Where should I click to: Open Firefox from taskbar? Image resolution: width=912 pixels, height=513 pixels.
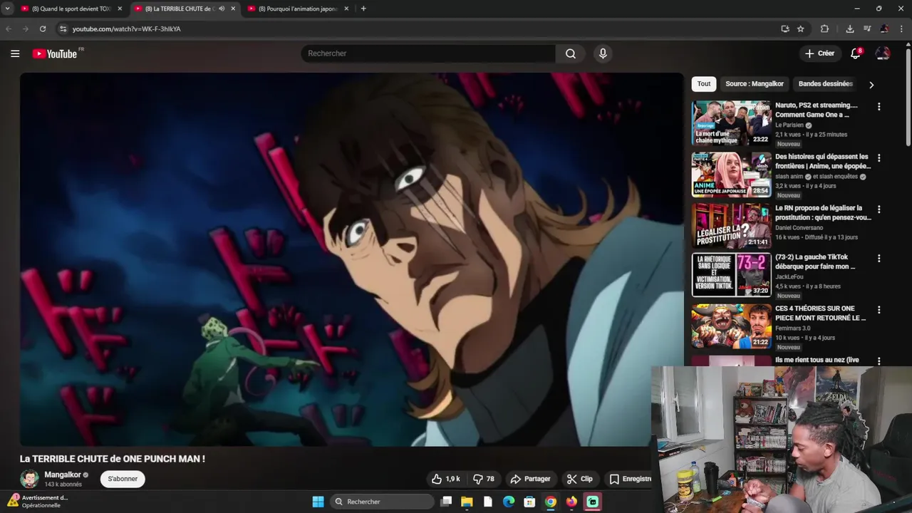click(x=571, y=502)
